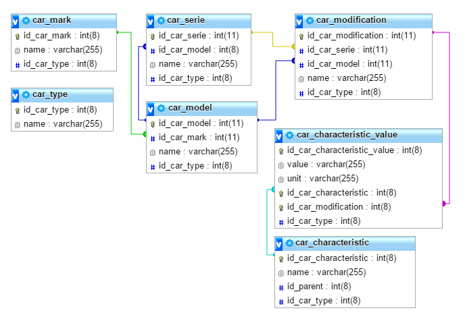The width and height of the screenshot is (463, 323).
Task: Click the hash icon beside id_car_mark : int(11)
Action: (x=153, y=138)
